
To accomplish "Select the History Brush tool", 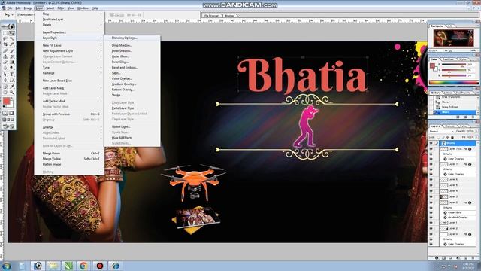I will point(12,56).
